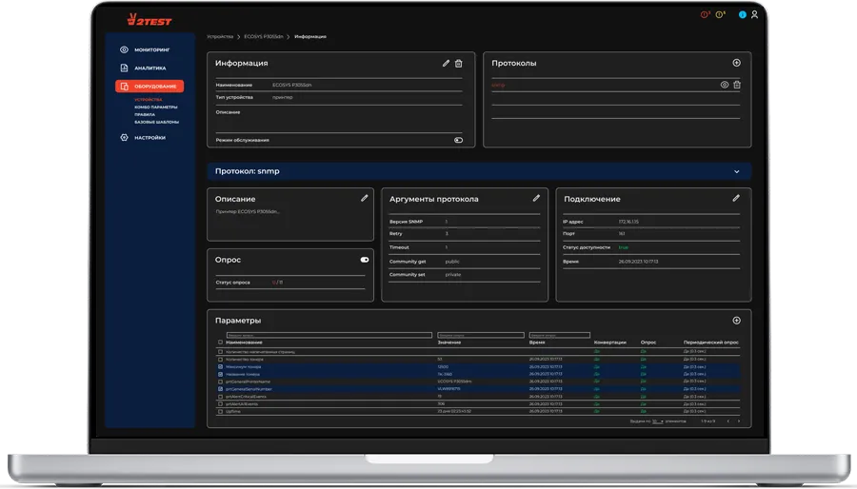Toggle the Опрос polling switch
This screenshot has width=857, height=489.
click(x=364, y=259)
